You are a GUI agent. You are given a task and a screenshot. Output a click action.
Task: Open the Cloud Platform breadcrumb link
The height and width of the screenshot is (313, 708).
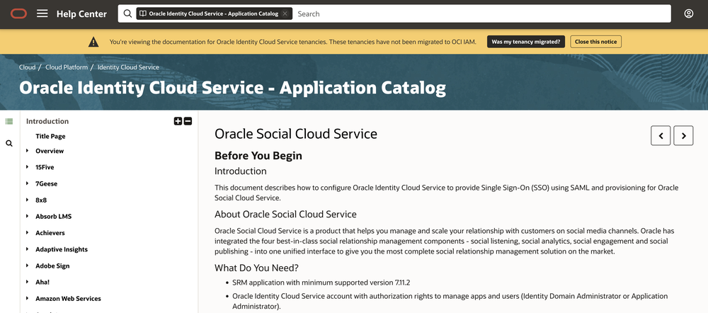(67, 67)
